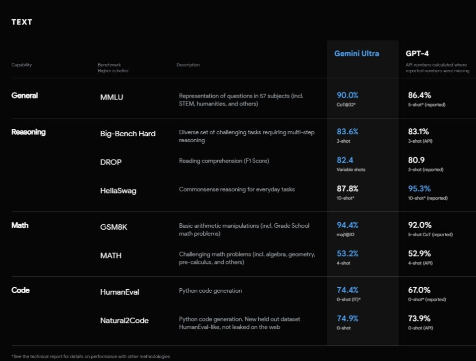This screenshot has height=361, width=476.
Task: Click the Gemini Ultra column header
Action: pyautogui.click(x=357, y=53)
